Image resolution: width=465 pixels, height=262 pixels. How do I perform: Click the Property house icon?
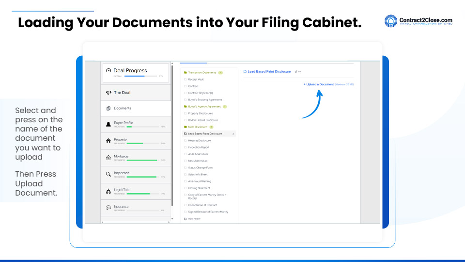tap(108, 141)
